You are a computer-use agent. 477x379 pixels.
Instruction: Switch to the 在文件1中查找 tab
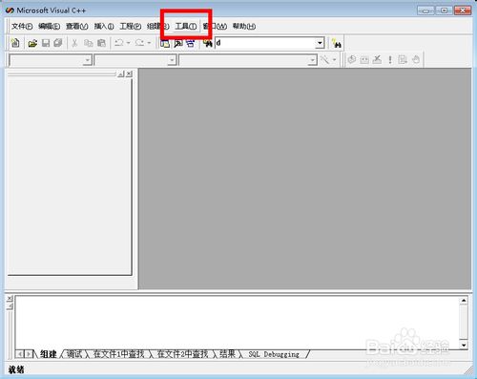pos(118,354)
